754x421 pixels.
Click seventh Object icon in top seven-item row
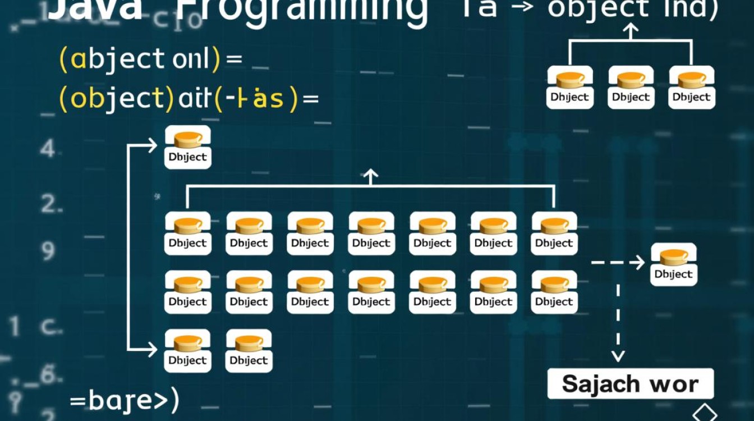pos(554,233)
